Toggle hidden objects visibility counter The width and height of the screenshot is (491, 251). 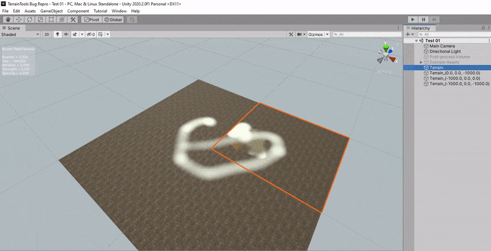pyautogui.click(x=91, y=34)
